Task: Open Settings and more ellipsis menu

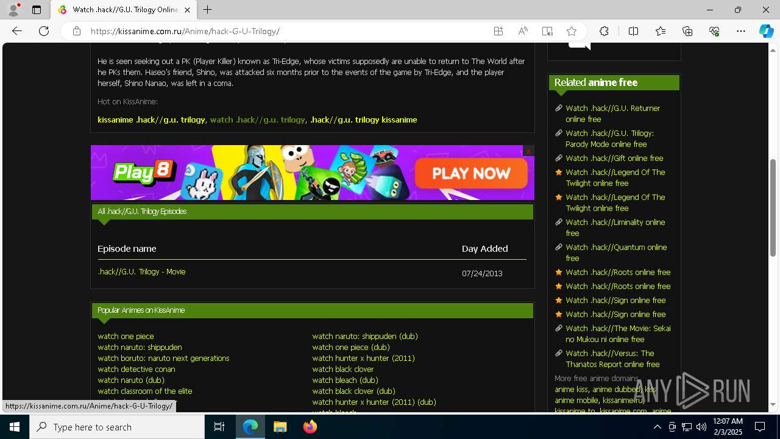Action: pos(741,31)
